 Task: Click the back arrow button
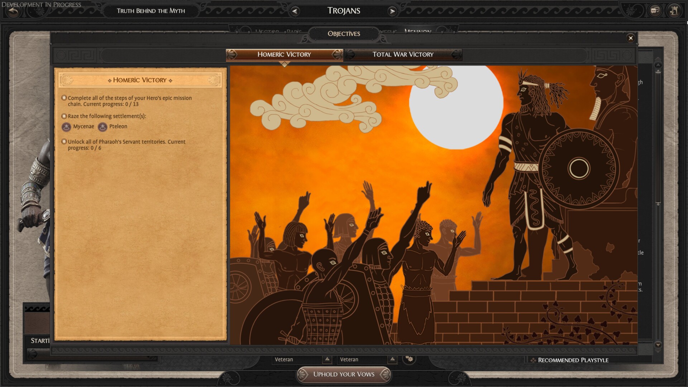14,11
